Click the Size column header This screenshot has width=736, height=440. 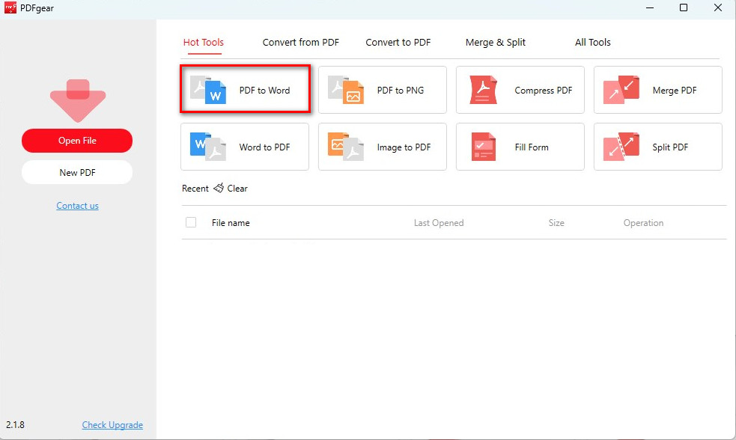pos(556,223)
